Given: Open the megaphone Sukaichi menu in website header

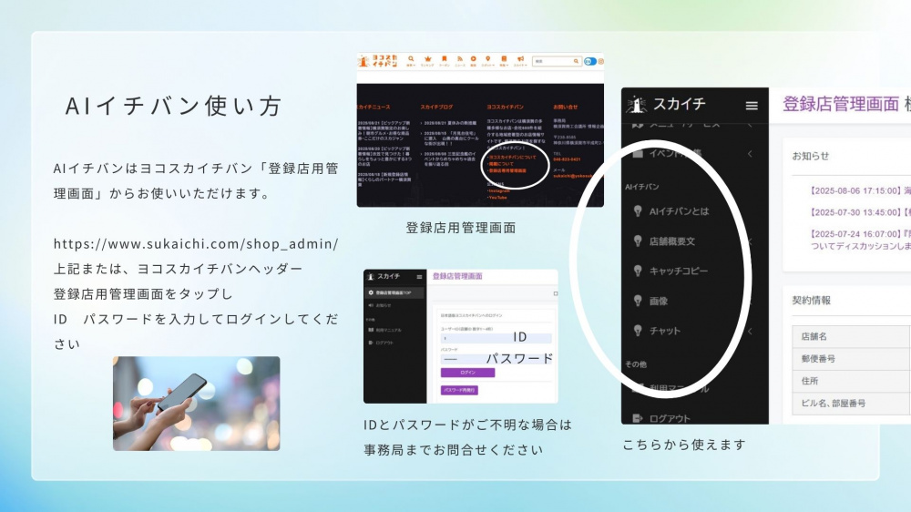Looking at the screenshot, I should tap(520, 60).
